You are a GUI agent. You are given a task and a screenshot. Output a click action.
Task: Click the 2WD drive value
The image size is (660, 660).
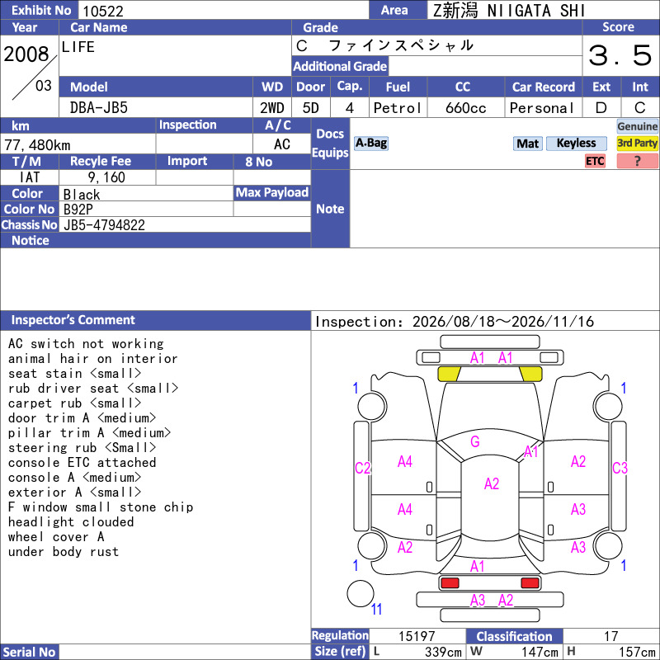pos(272,108)
